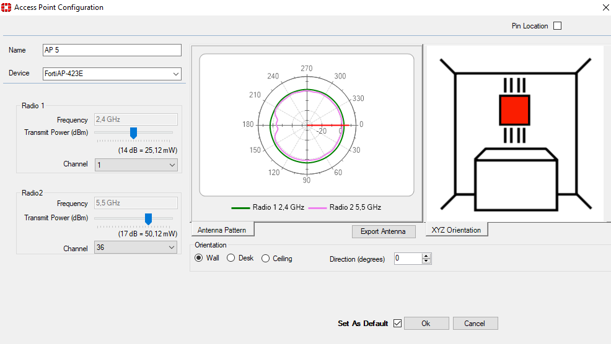Switch to the Antenna Pattern tab
This screenshot has height=344, width=611.
click(x=222, y=230)
